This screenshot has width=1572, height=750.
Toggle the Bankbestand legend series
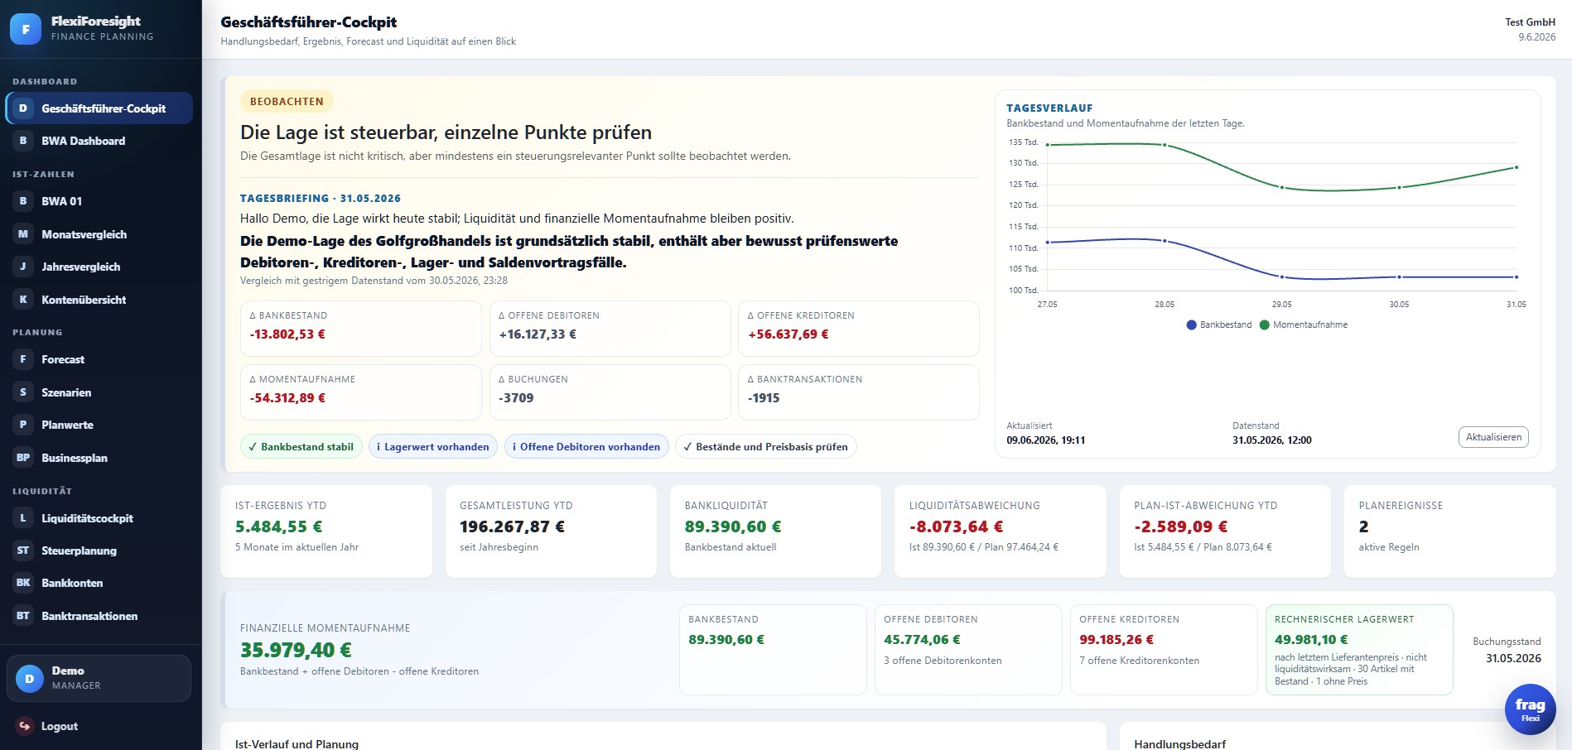[x=1219, y=325]
